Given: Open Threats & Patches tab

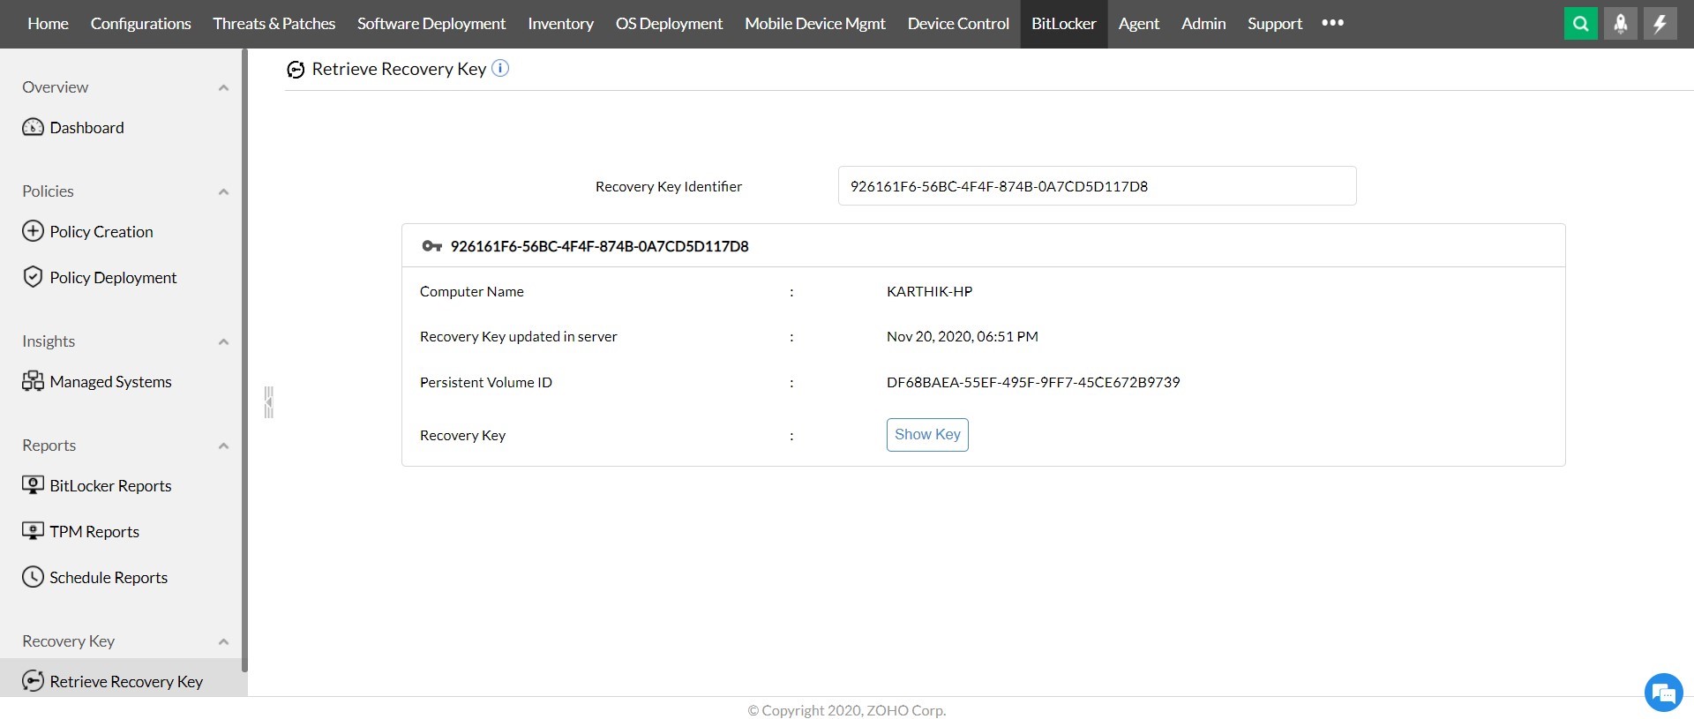Looking at the screenshot, I should (x=274, y=24).
